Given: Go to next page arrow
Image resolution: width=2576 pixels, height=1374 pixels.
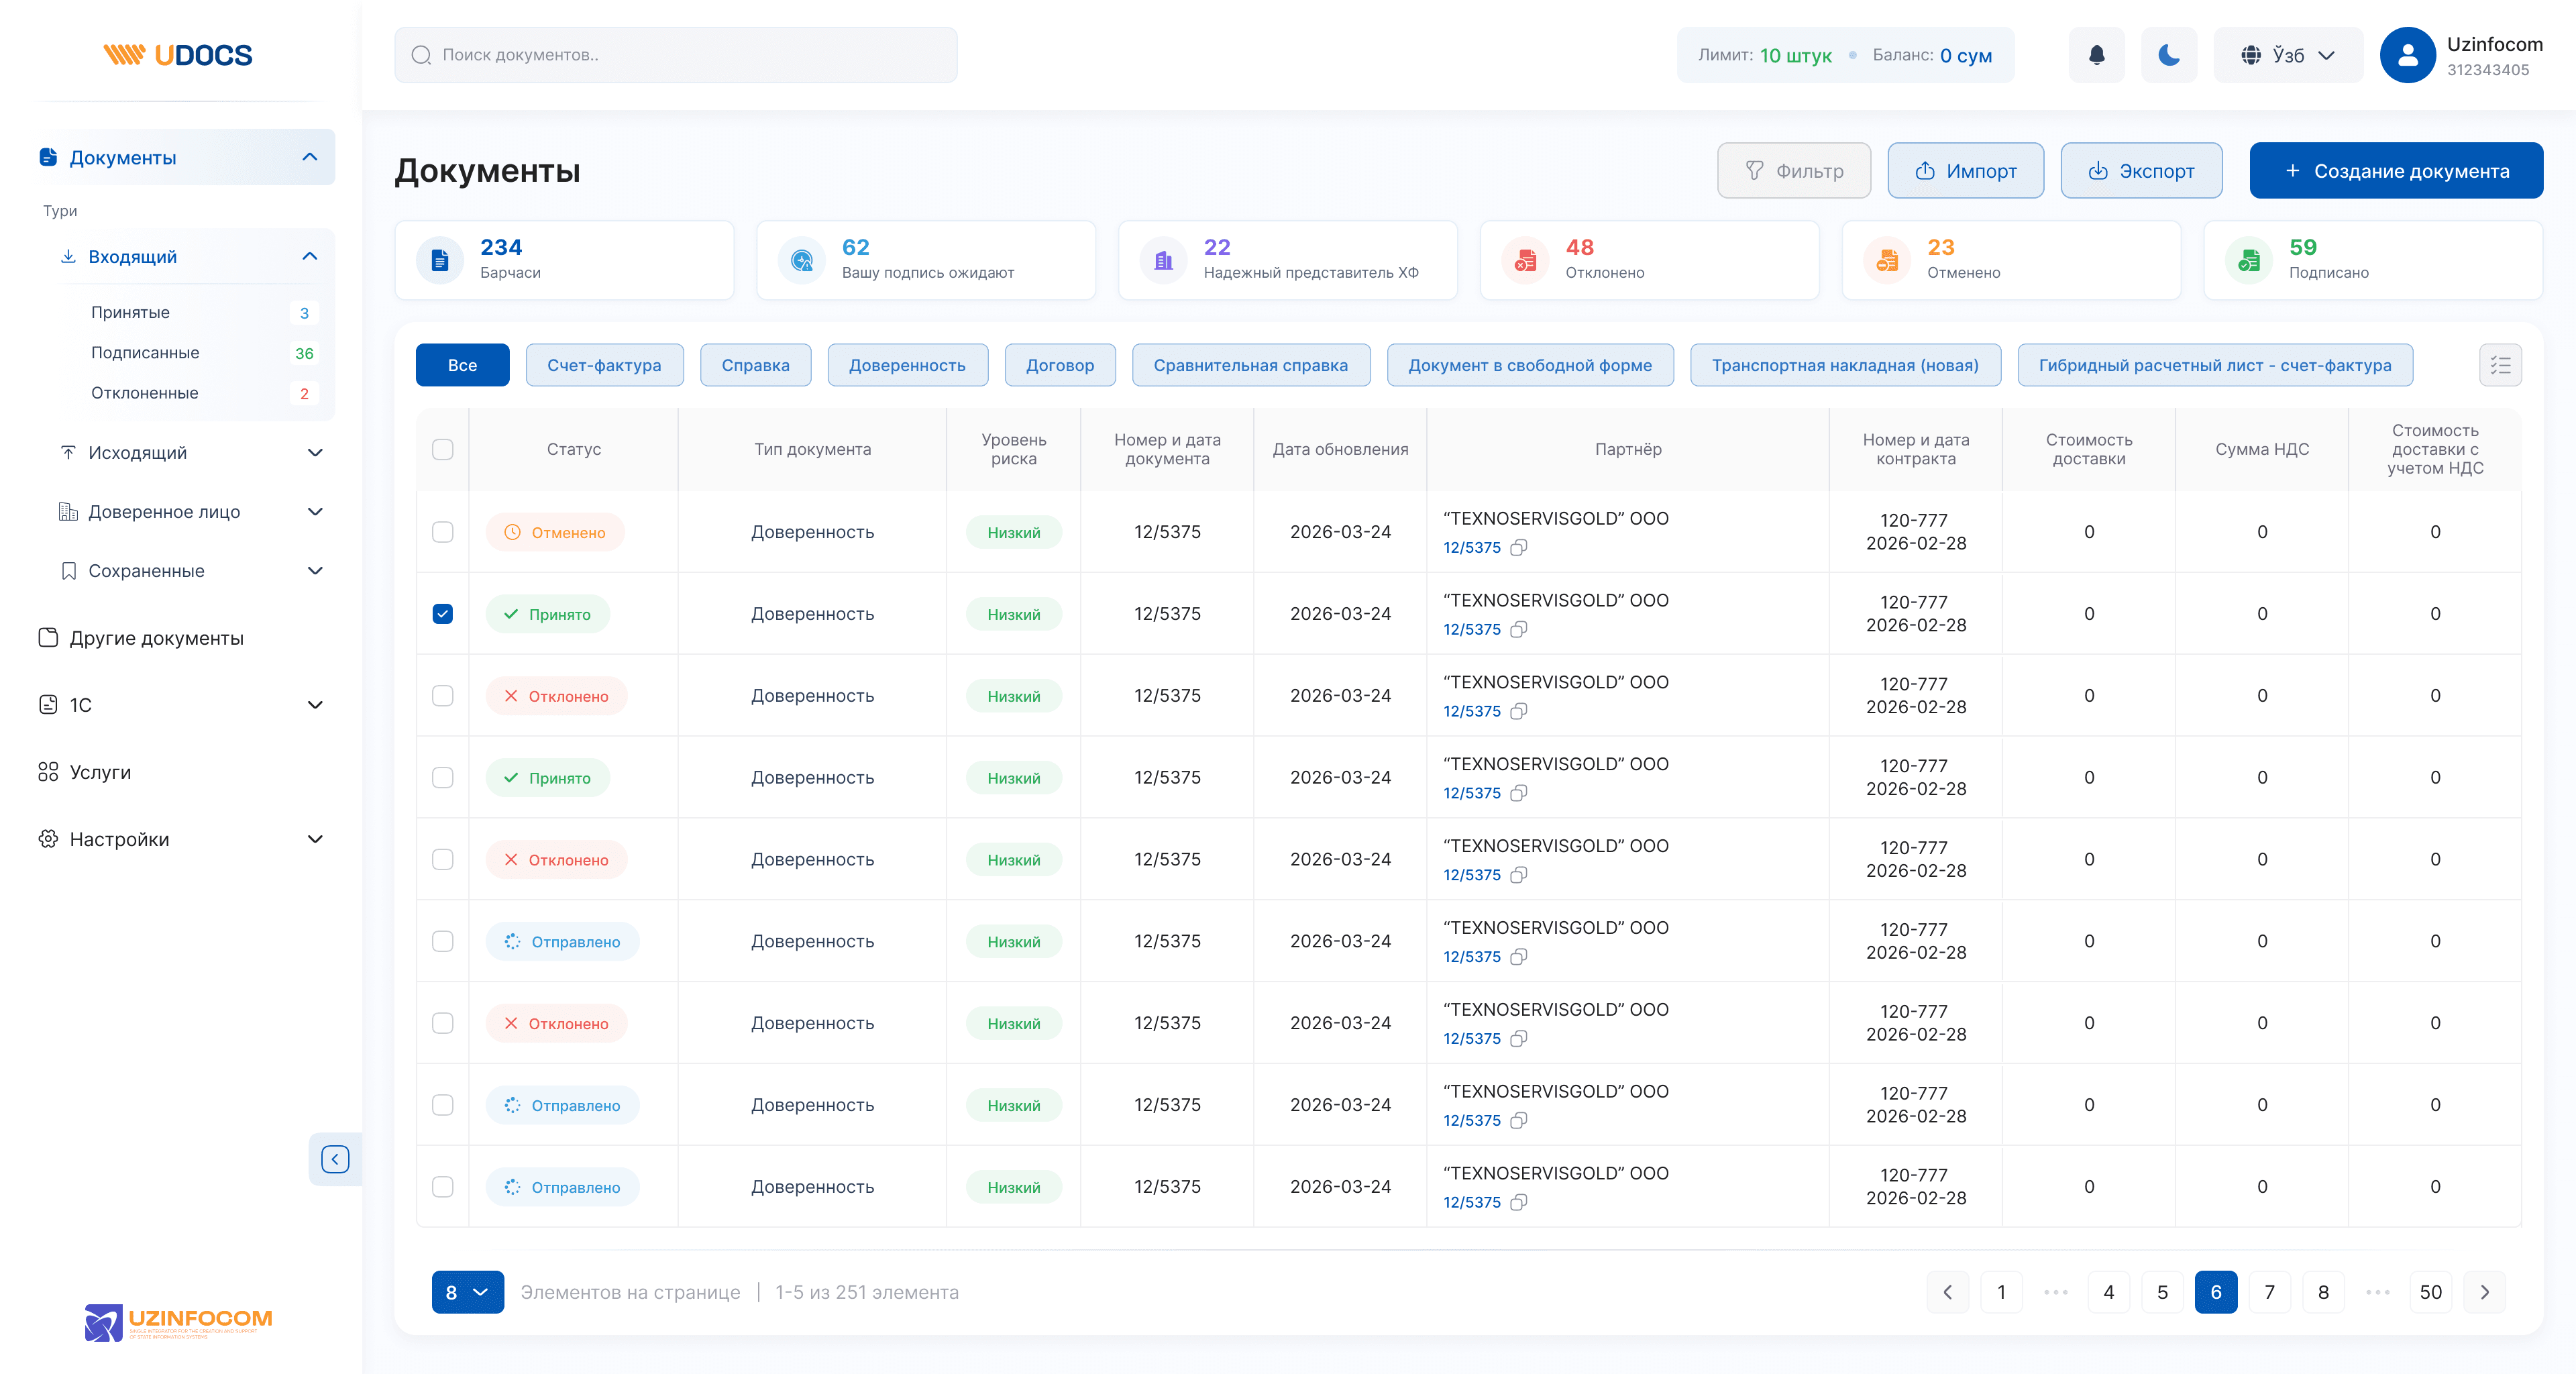Looking at the screenshot, I should [2484, 1292].
